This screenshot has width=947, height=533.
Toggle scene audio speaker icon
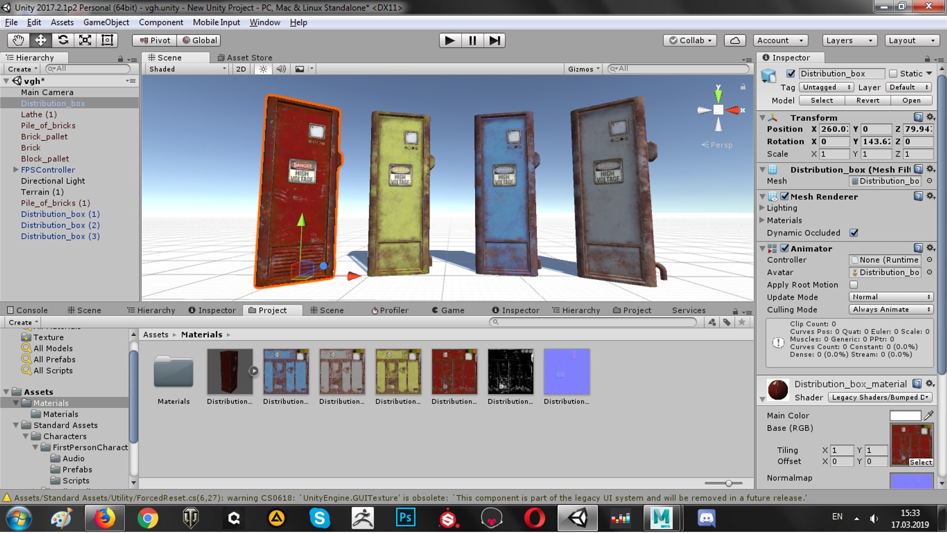(x=281, y=69)
